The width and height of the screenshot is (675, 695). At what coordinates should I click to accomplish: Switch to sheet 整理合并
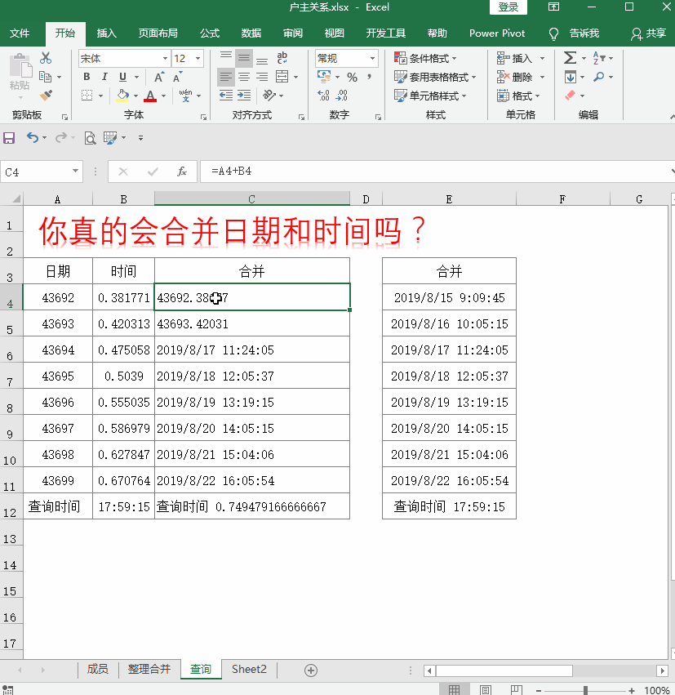[x=149, y=670]
